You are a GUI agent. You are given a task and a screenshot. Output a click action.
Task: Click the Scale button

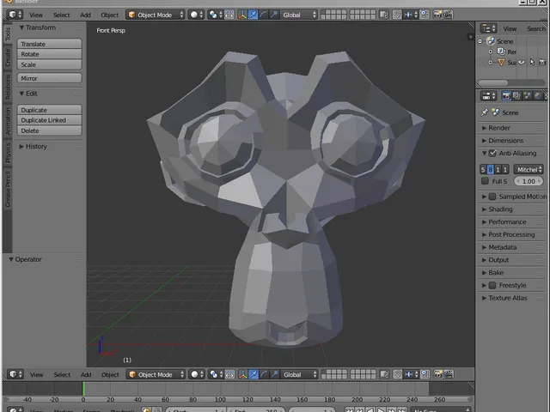50,64
